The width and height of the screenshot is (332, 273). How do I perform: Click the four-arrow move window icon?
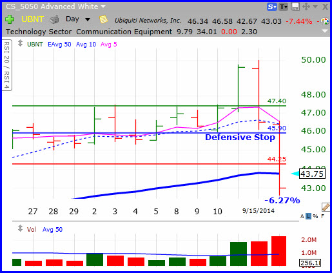[306, 6]
